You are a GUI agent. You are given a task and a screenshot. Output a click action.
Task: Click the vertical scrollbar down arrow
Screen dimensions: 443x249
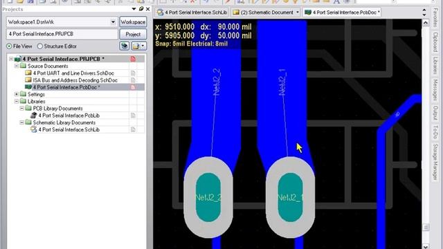(x=426, y=246)
